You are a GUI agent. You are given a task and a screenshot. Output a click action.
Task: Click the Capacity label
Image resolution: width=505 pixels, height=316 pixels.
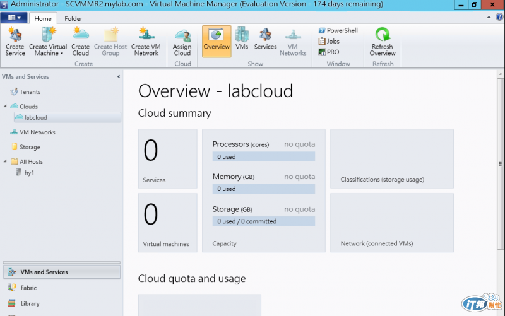coord(224,243)
